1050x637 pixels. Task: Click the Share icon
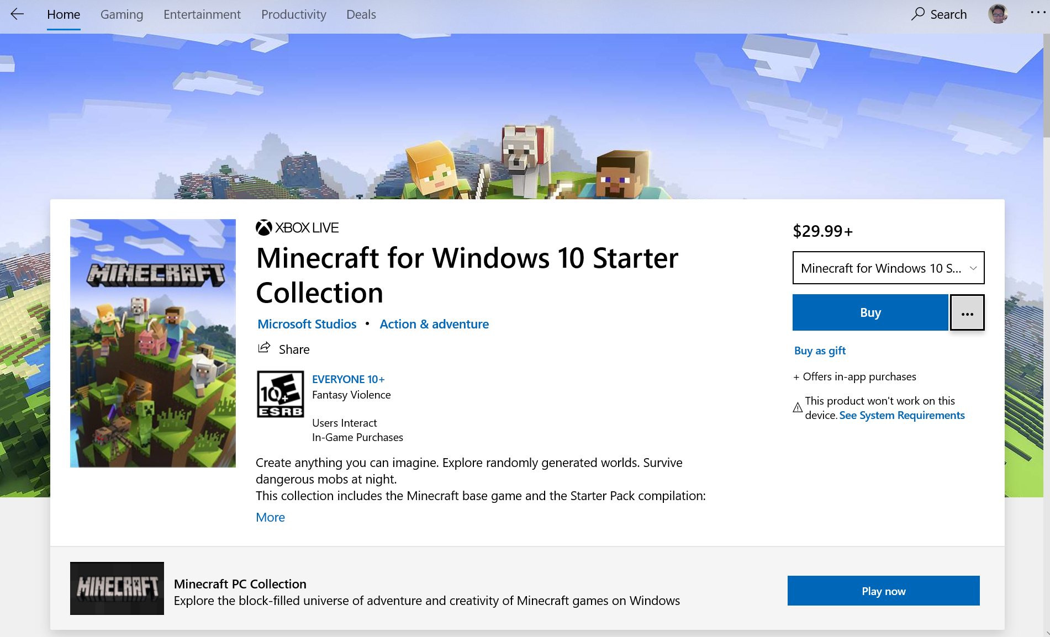click(264, 348)
